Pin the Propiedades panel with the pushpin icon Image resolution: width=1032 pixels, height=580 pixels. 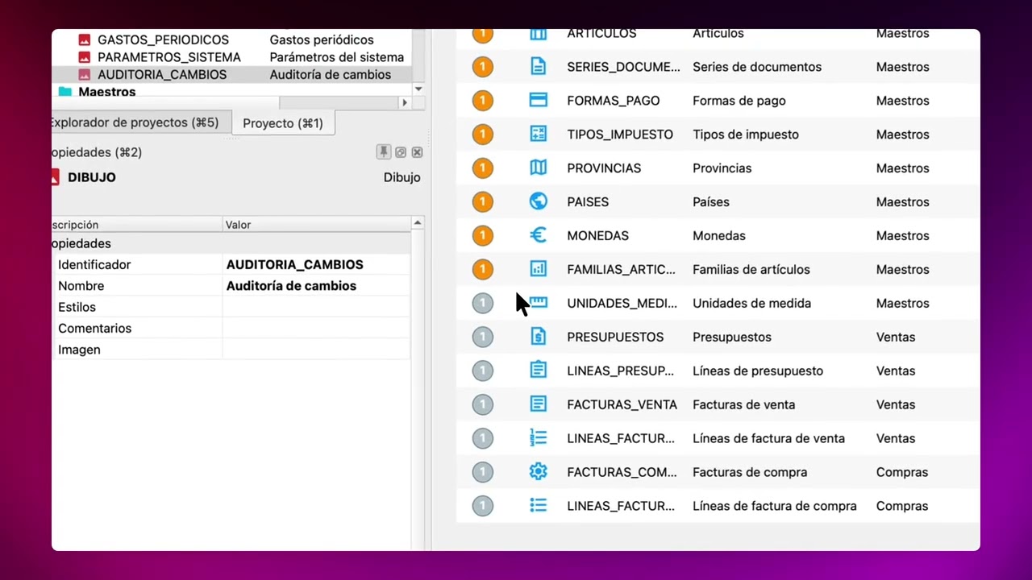pos(384,152)
